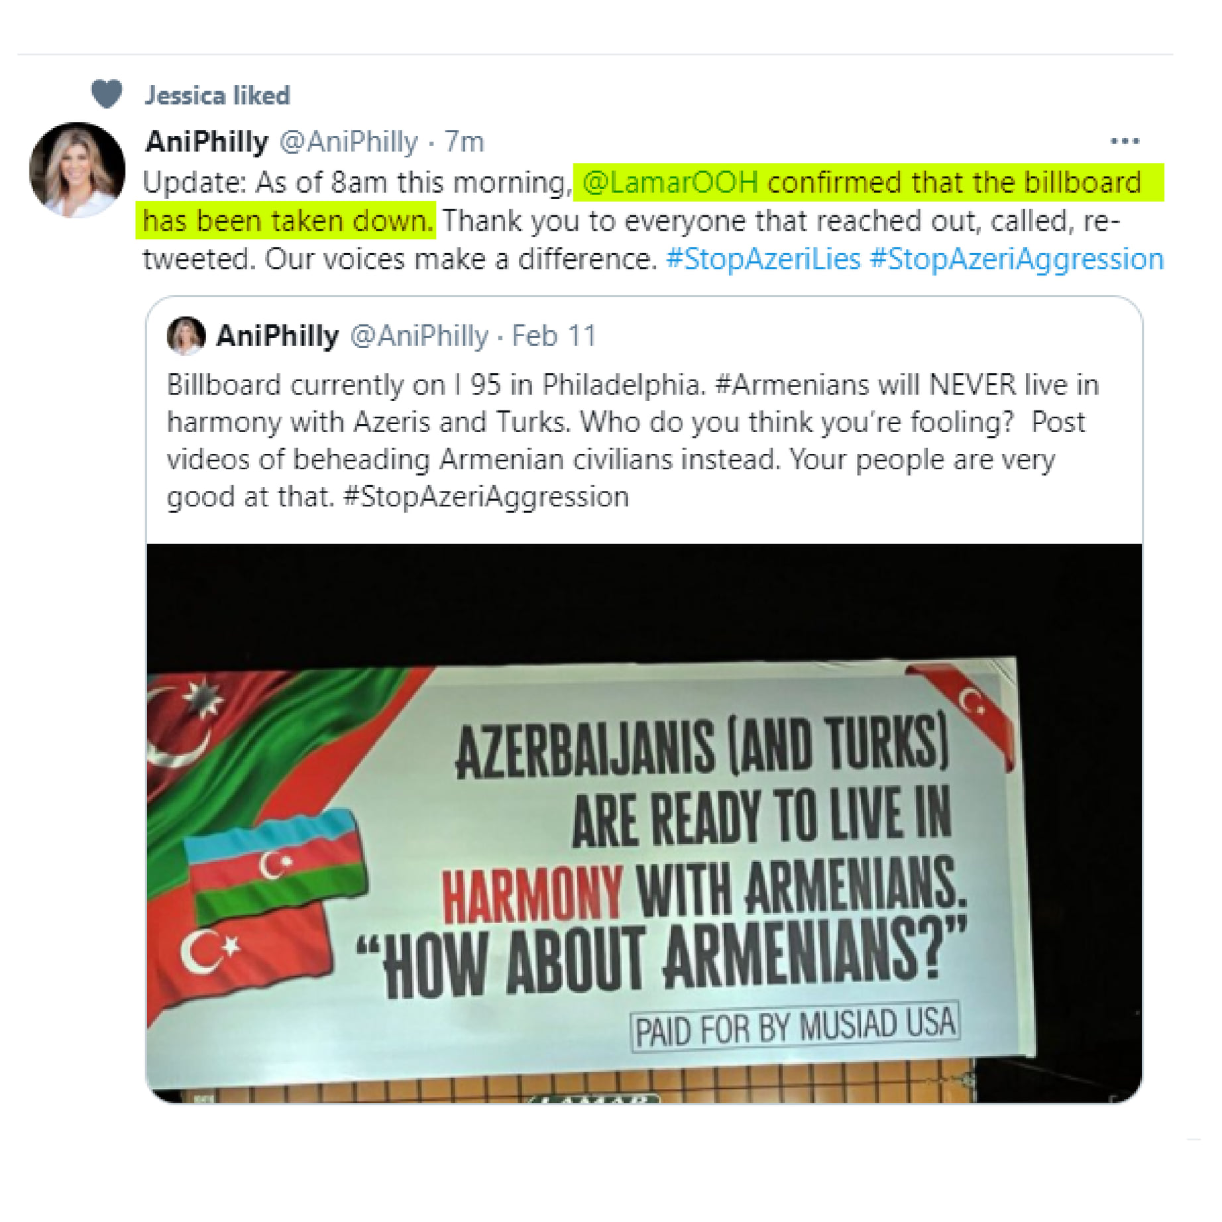Click the @AniPhilly handle in quoted tweet
Screen dimensions: 1222x1222
(419, 336)
